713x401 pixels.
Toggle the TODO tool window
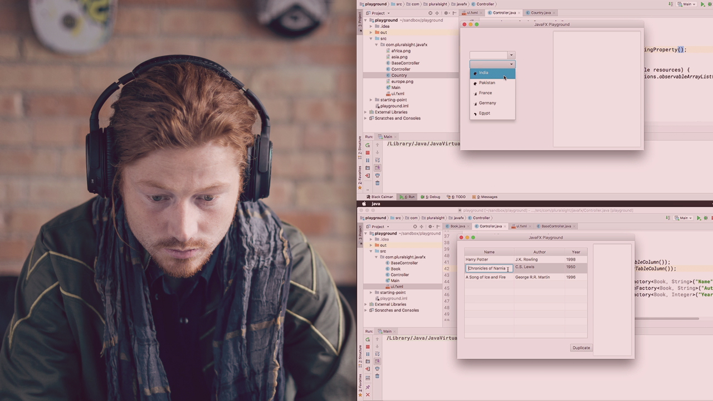[458, 197]
